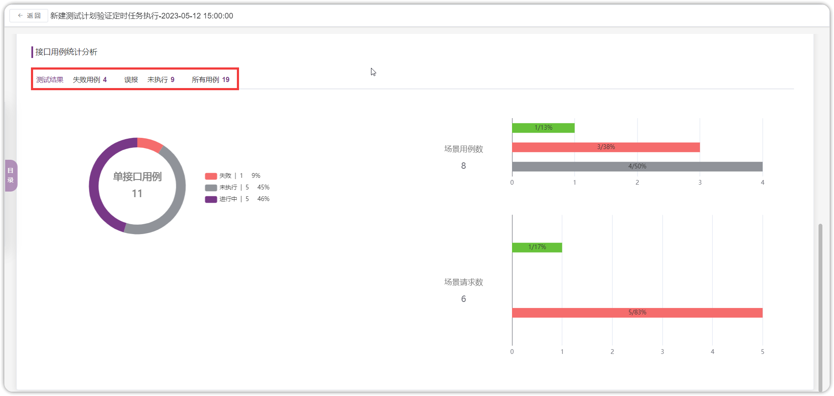Click the green 1/13% bar
Screen dimensions: 834x396
[x=543, y=128]
